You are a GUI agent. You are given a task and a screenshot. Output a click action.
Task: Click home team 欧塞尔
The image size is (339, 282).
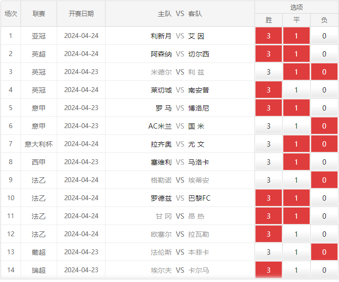161,234
